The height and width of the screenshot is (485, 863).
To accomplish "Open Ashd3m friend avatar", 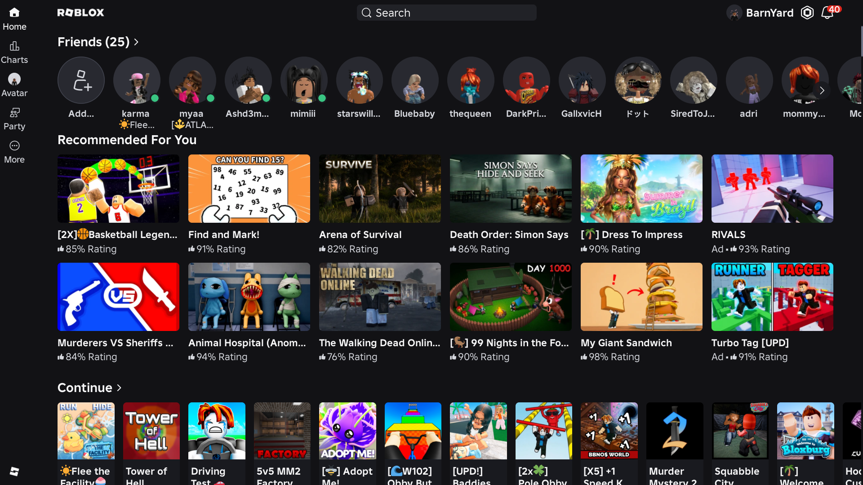I will click(248, 80).
